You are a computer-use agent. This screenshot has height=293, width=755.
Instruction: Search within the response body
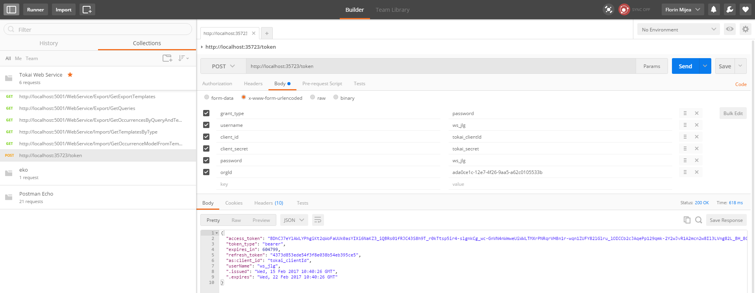pos(699,220)
